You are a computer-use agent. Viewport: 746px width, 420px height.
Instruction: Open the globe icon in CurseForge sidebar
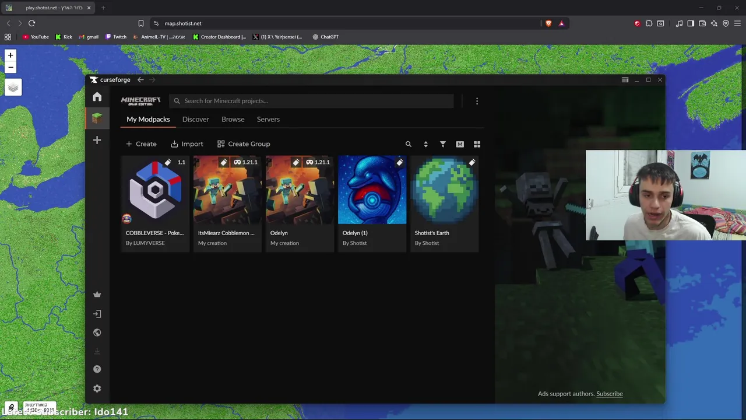pos(97,332)
